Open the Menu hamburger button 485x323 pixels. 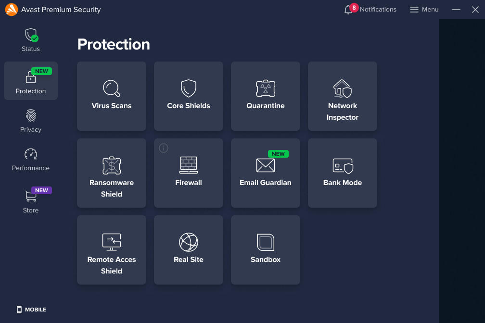[x=424, y=10]
